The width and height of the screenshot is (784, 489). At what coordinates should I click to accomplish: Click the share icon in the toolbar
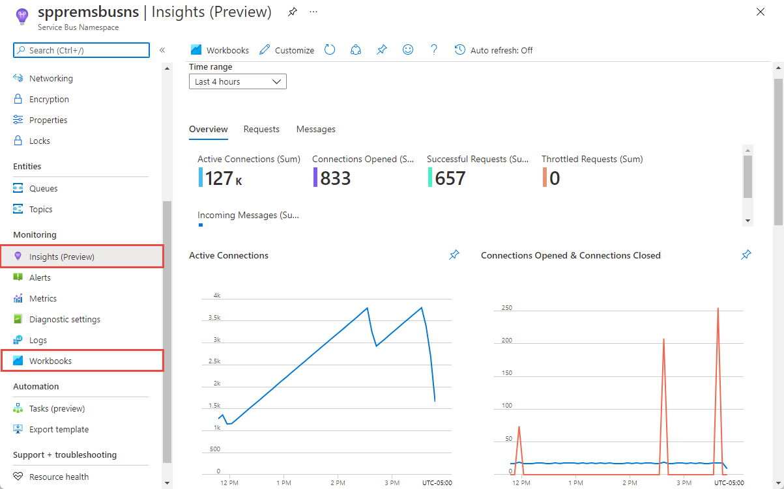click(x=356, y=50)
